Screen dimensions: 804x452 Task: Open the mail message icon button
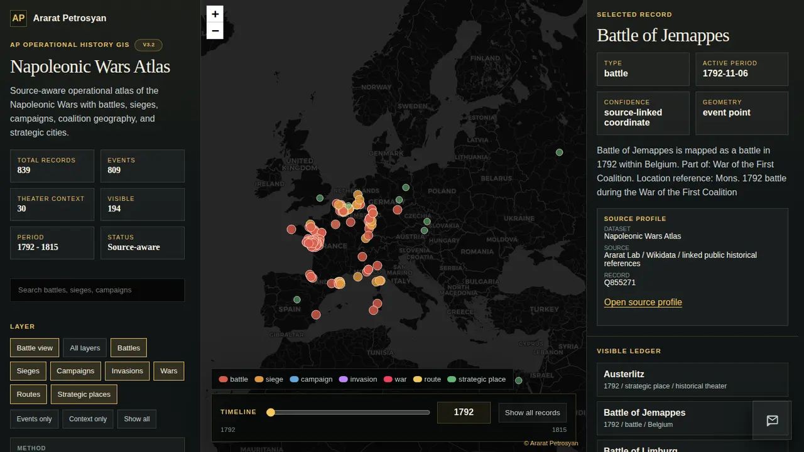773,421
